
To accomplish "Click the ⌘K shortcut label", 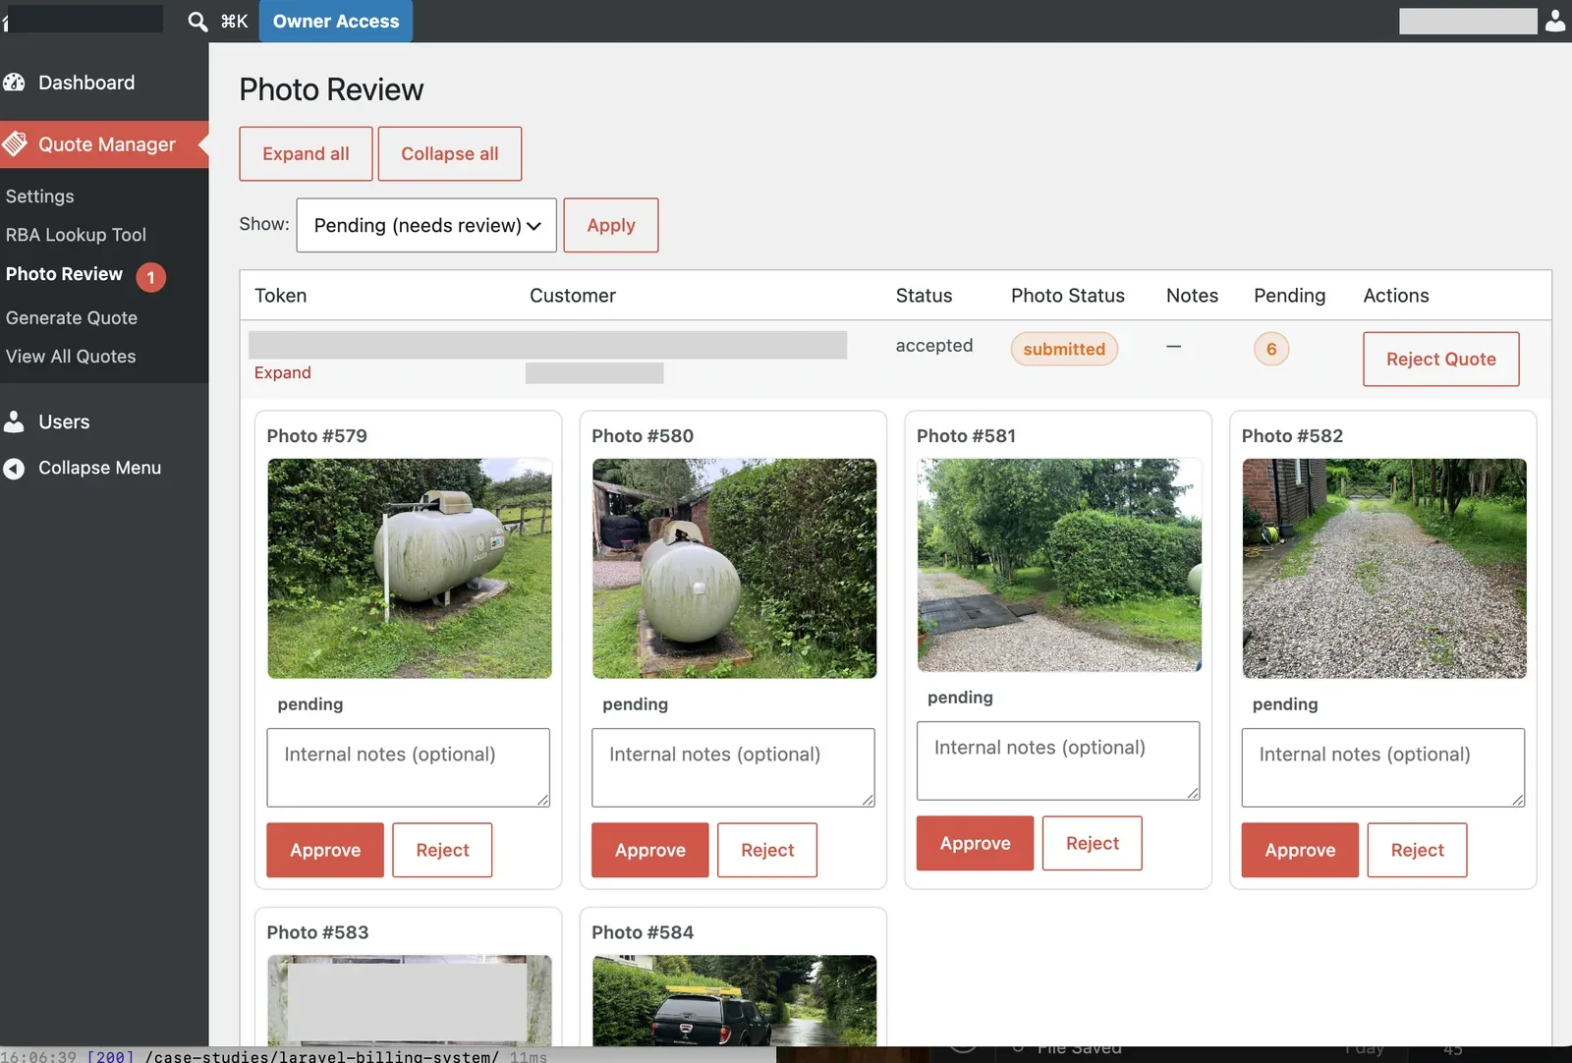I will pos(234,21).
